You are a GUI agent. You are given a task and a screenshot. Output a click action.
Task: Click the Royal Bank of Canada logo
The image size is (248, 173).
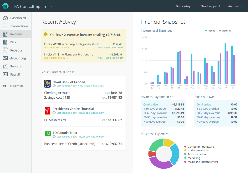47,84
